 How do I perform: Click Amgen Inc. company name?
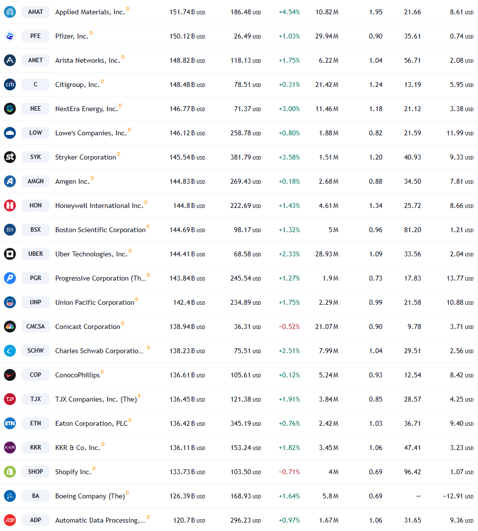tap(73, 181)
